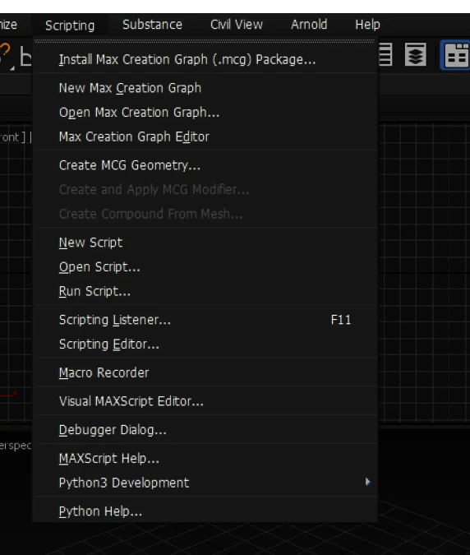Image resolution: width=470 pixels, height=555 pixels.
Task: Start the Macro Recorder
Action: [x=206, y=372]
